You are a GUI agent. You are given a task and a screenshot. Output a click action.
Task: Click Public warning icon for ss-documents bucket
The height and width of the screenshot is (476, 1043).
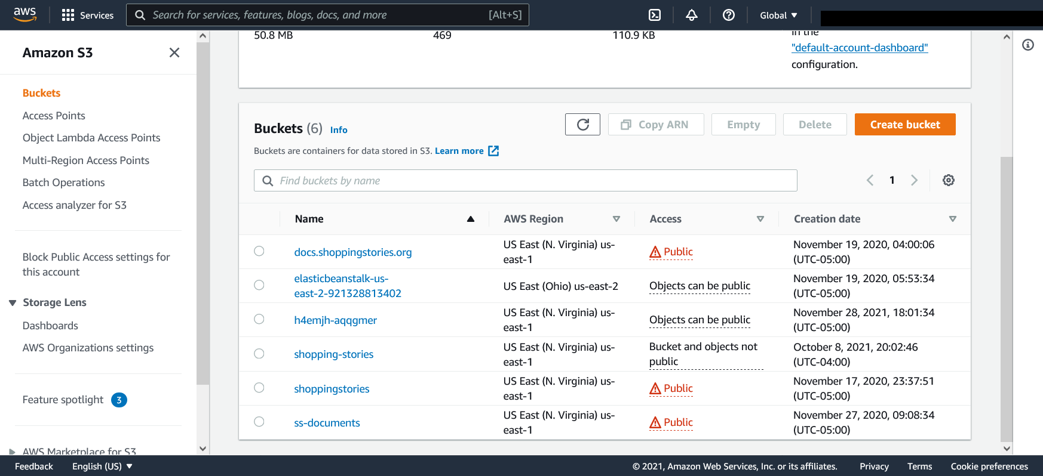655,422
